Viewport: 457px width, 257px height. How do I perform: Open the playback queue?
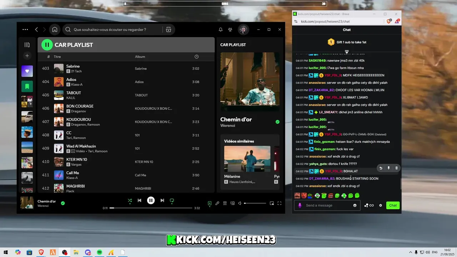coord(225,203)
